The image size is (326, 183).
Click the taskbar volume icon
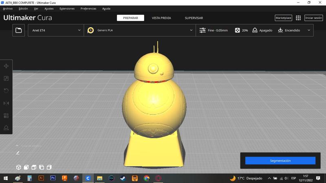[286, 178]
